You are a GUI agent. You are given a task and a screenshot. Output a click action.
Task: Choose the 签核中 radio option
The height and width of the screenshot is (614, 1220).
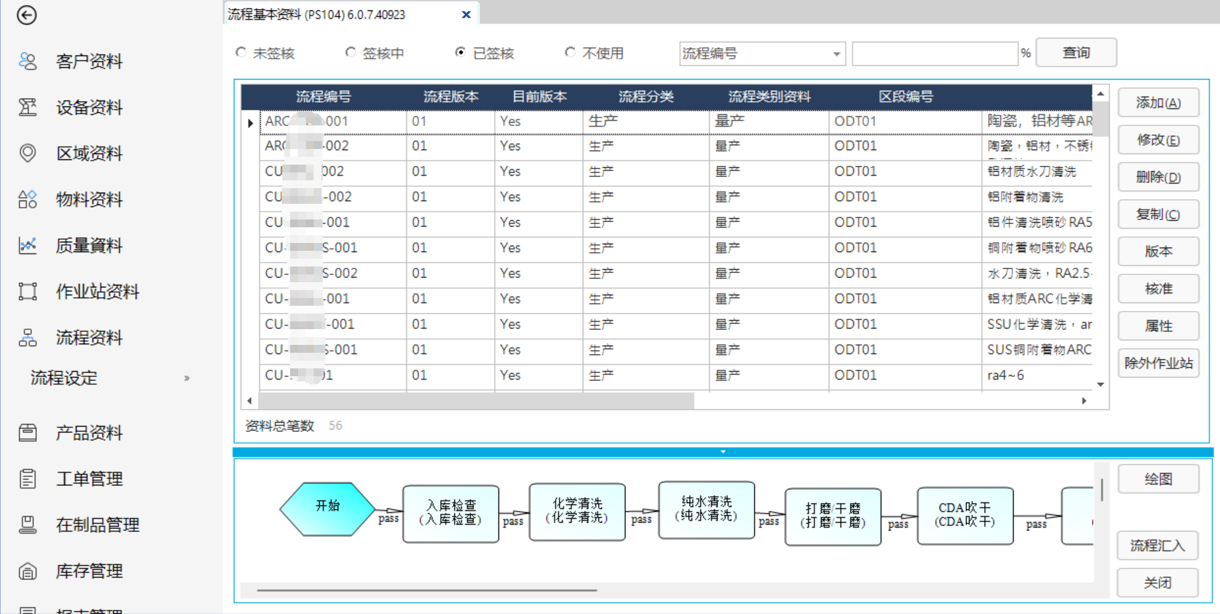[351, 52]
